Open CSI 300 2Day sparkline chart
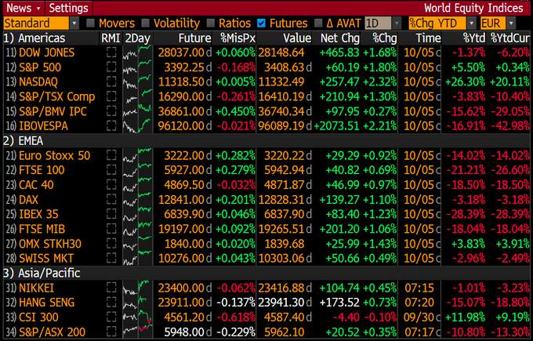The height and width of the screenshot is (341, 533). (137, 317)
